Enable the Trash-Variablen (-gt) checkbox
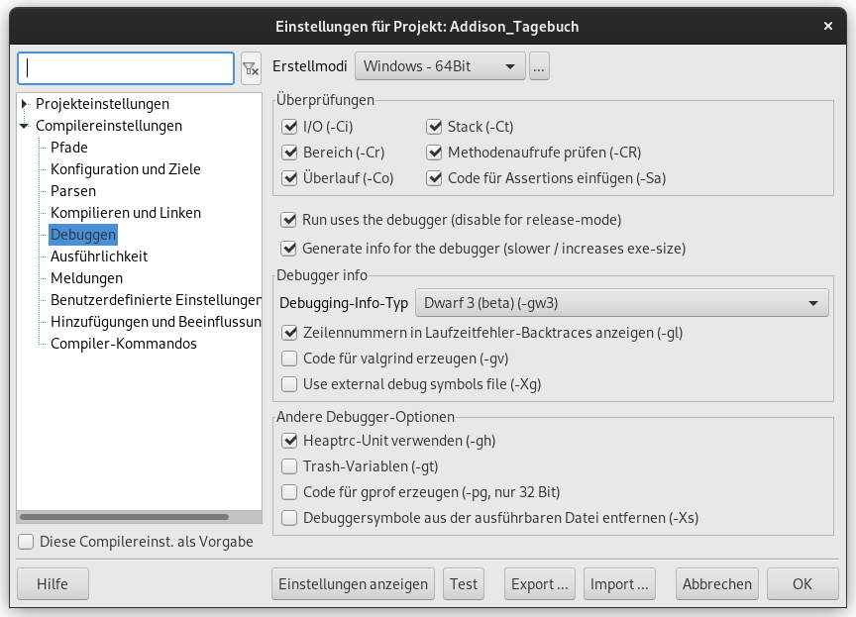Image resolution: width=856 pixels, height=617 pixels. 290,466
